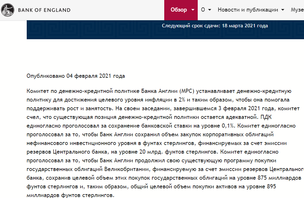The height and width of the screenshot is (198, 304).
Task: Expand the arrow next to Обзор
Action: click(193, 10)
